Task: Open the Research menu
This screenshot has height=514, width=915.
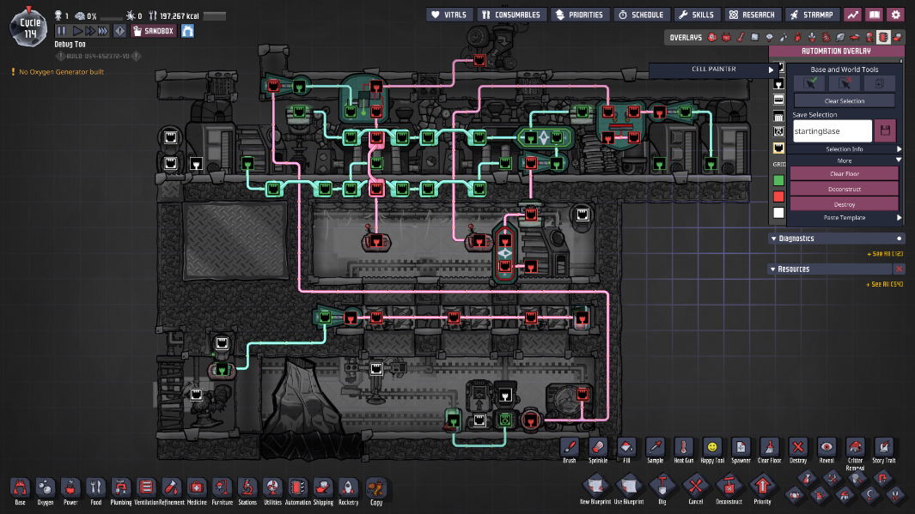Action: 753,15
